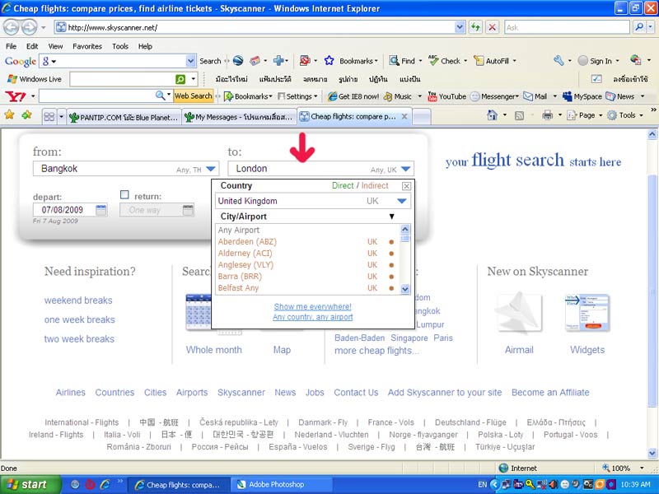Viewport: 659px width, 494px height.
Task: Close the Country destination popup
Action: click(x=406, y=186)
